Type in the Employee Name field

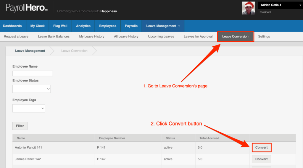coord(33,74)
